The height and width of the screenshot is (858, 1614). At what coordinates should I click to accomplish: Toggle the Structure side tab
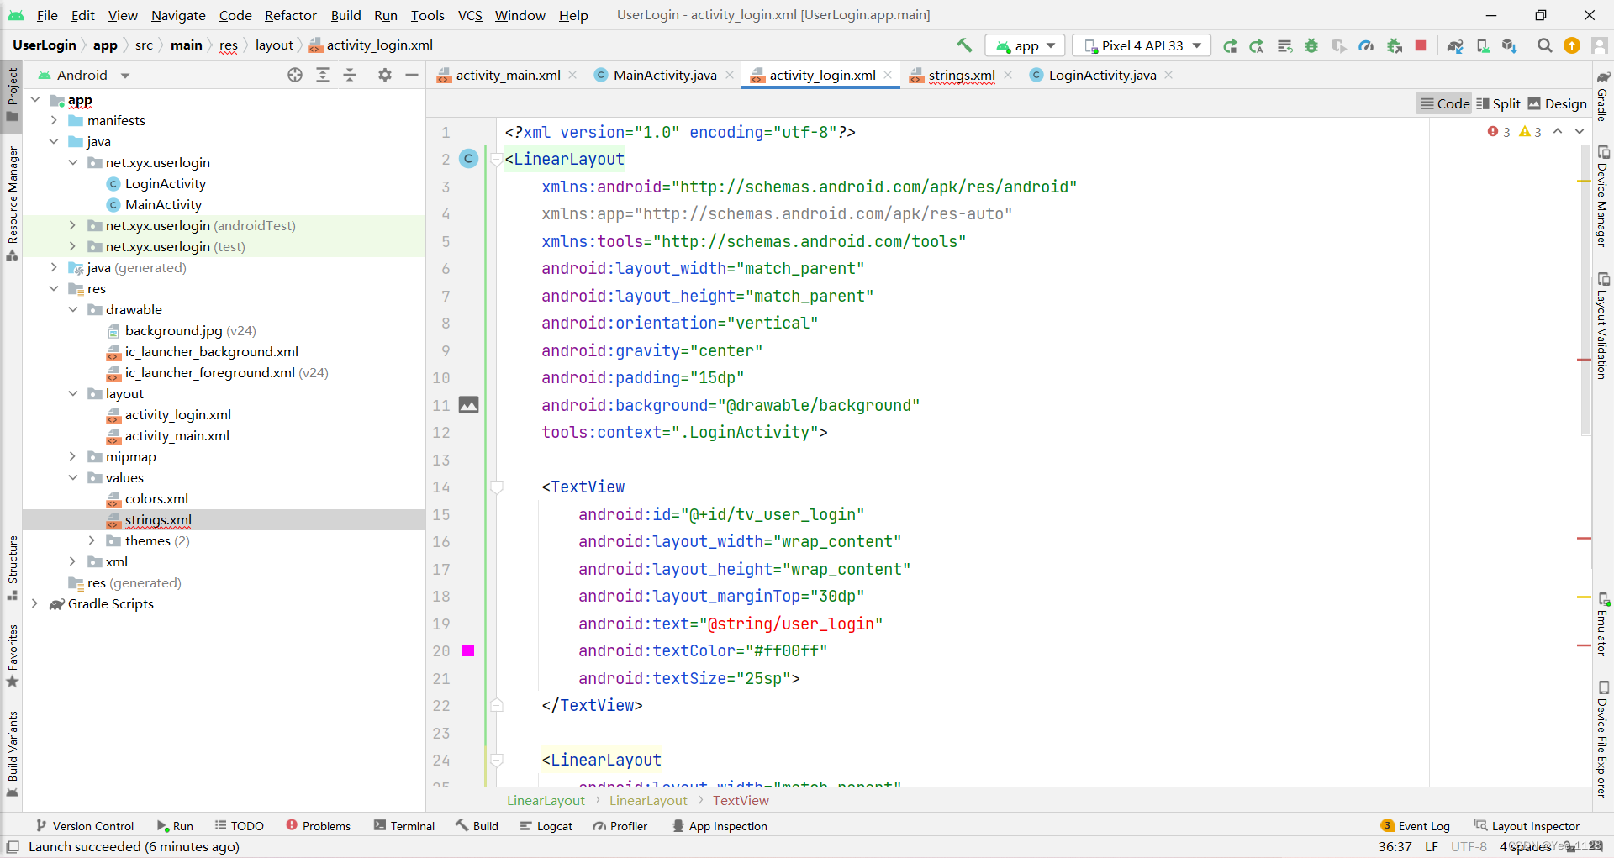[x=12, y=567]
